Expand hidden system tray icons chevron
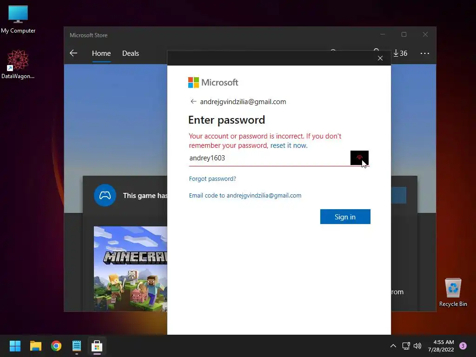 coord(393,346)
